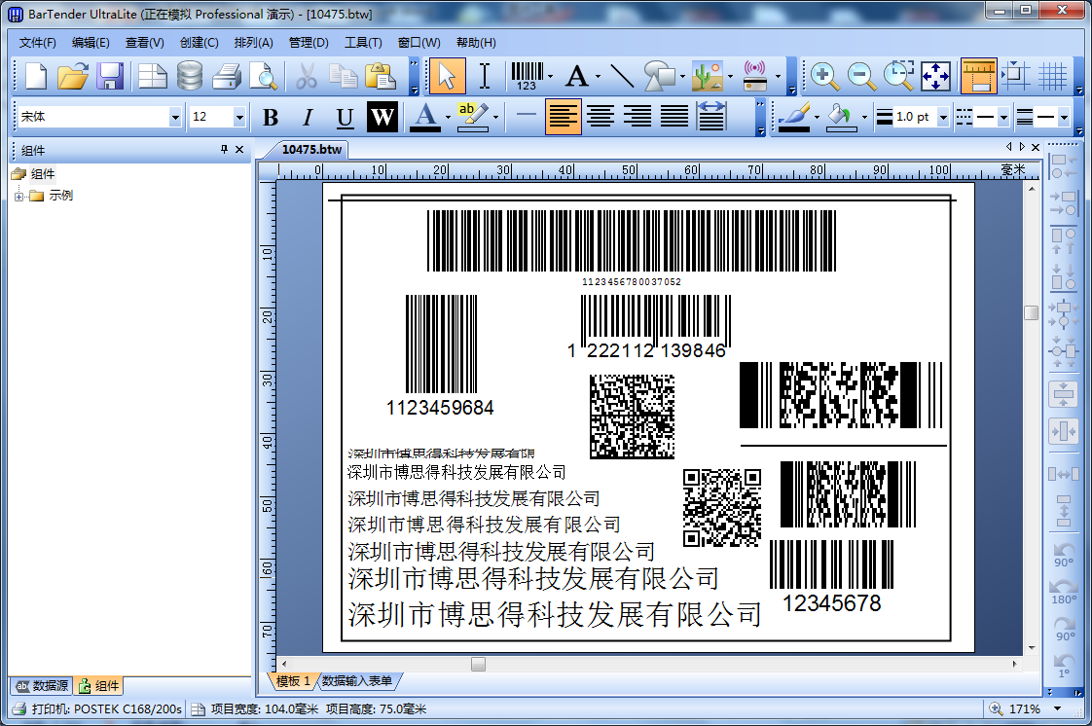This screenshot has height=726, width=1092.
Task: Open the 工具(T) menu
Action: [364, 43]
